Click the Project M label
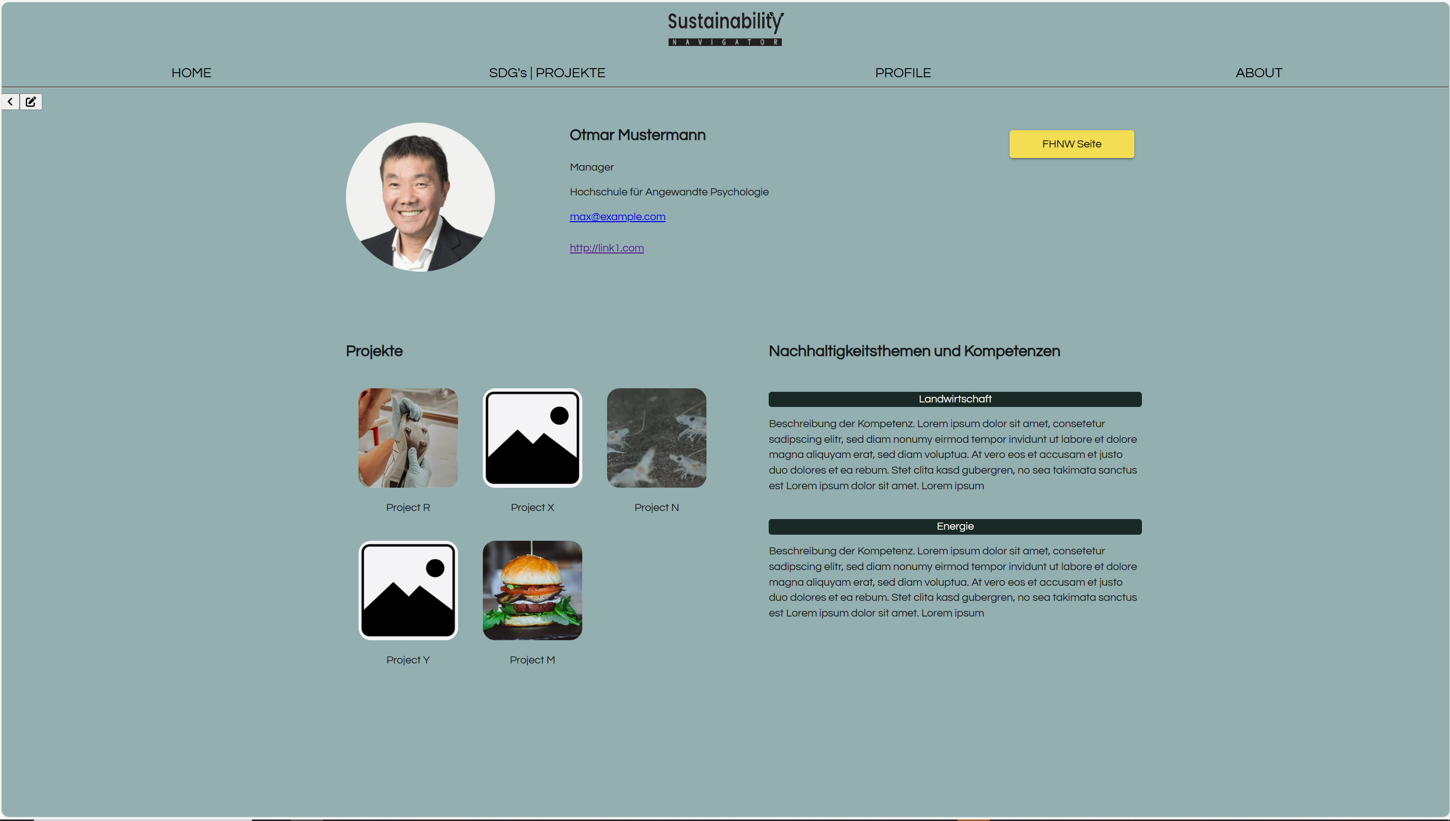Viewport: 1450px width, 821px height. [532, 660]
